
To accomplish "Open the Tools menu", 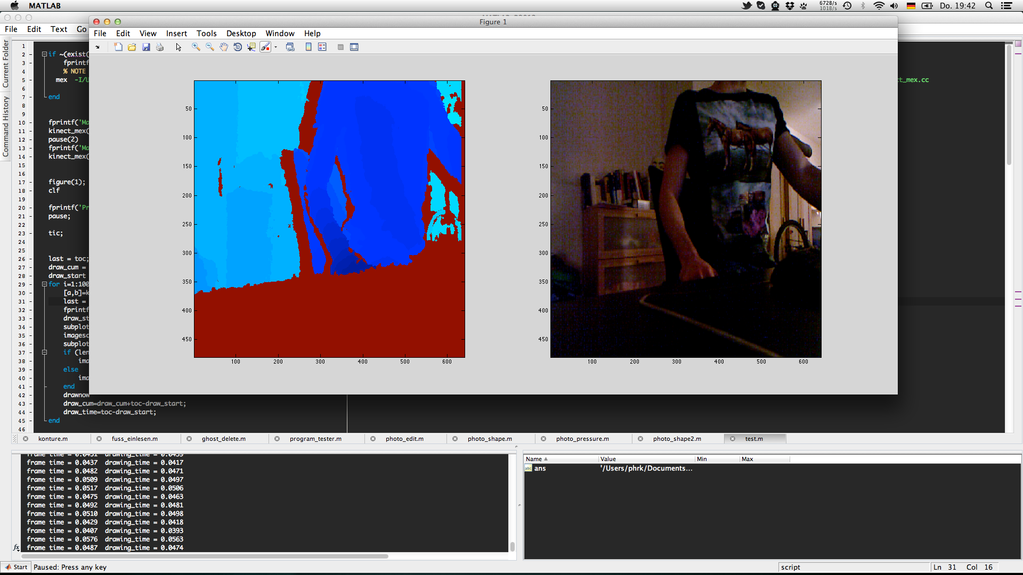I will tap(207, 33).
